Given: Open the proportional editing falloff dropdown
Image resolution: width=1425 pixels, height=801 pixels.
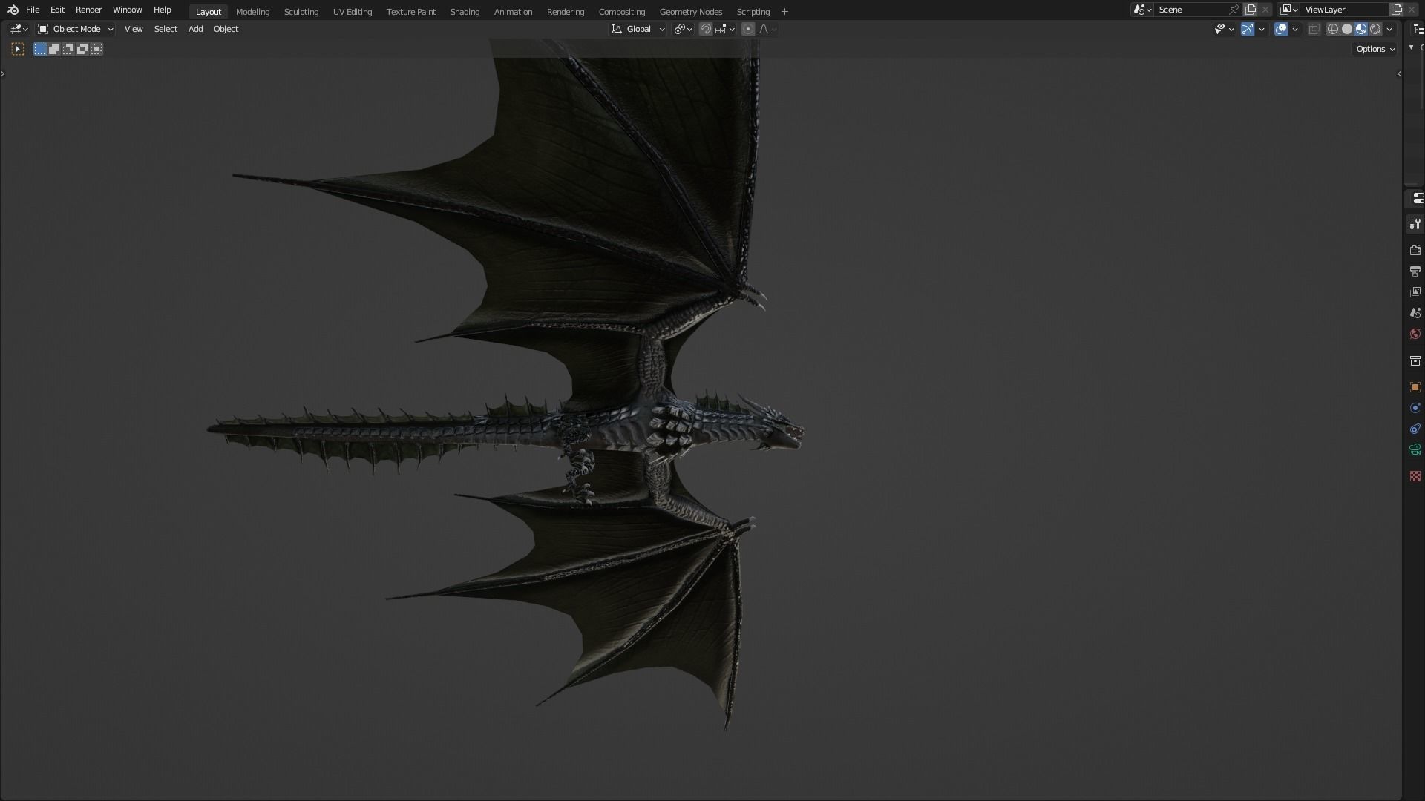Looking at the screenshot, I should coord(767,29).
